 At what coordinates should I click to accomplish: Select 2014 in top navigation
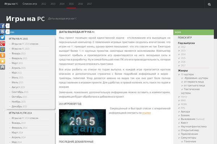tap(62, 4)
